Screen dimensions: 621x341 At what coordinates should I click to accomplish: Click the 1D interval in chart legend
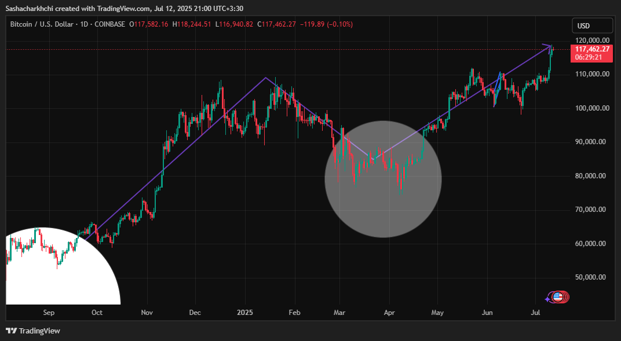[84, 24]
